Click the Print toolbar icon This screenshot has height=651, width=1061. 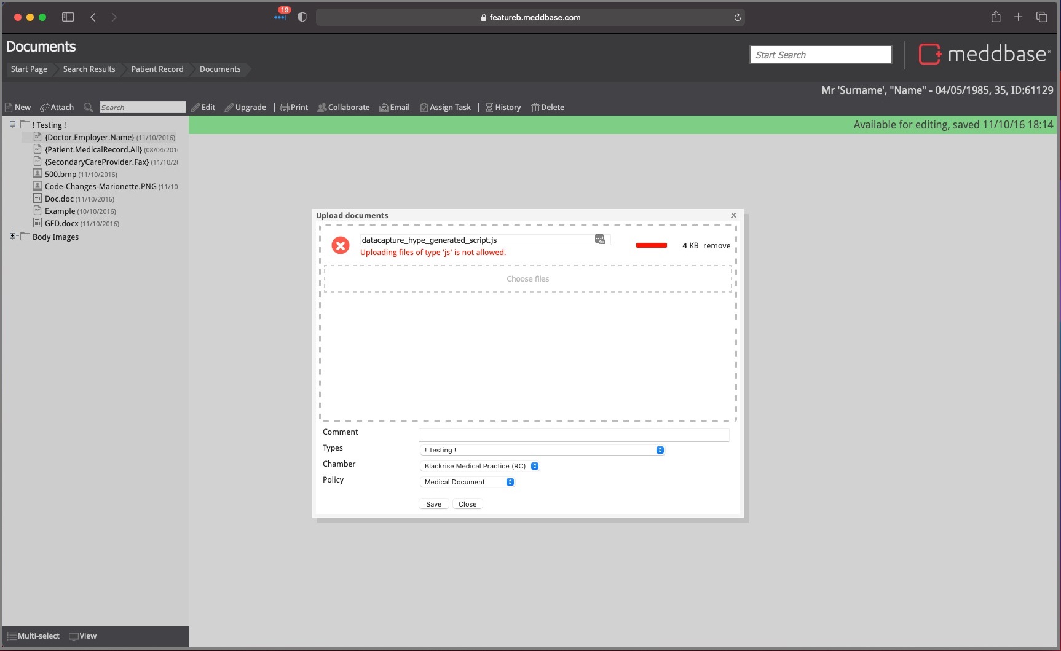284,108
